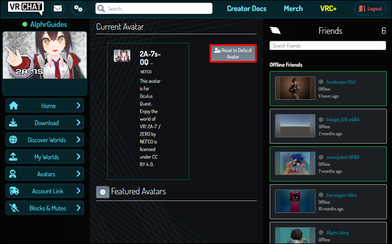
Task: Log out with the Logout button
Action: pyautogui.click(x=370, y=8)
